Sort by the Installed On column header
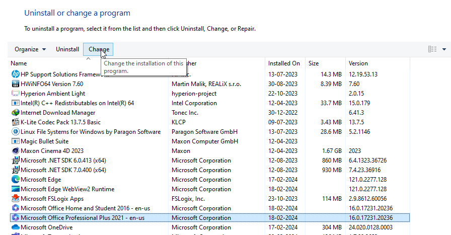The height and width of the screenshot is (235, 451). coord(284,63)
